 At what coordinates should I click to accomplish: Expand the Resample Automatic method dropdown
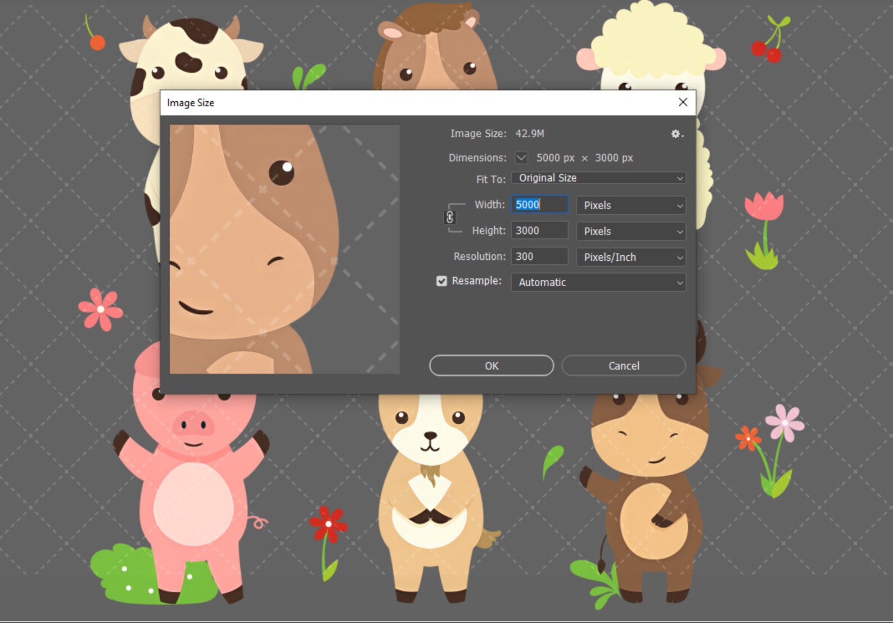point(598,282)
